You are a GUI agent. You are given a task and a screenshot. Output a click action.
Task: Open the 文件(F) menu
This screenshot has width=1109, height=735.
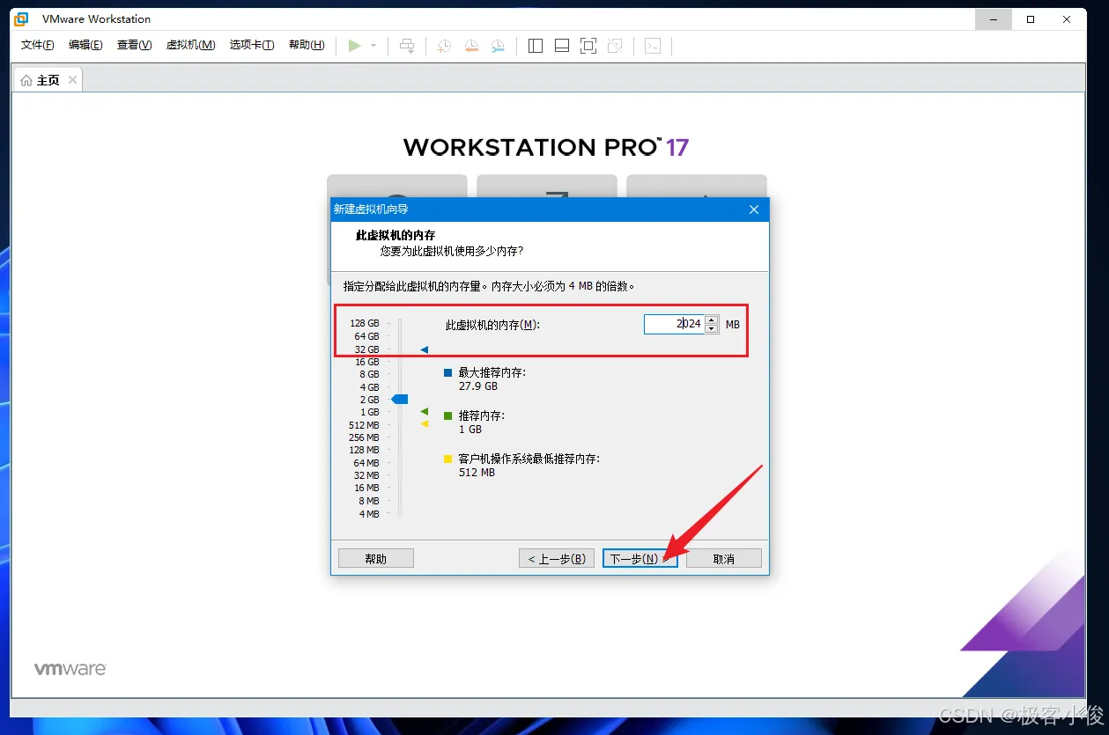pyautogui.click(x=37, y=45)
